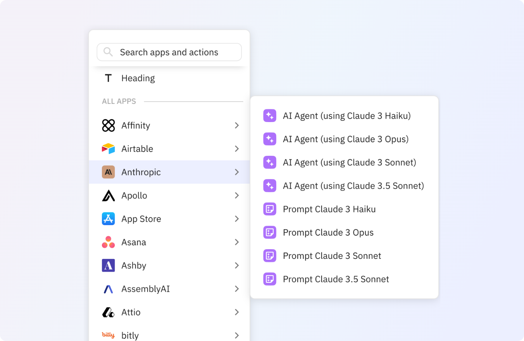Click sparkle icon for Claude 3 Haiku agent
Screen dimensions: 524x341
click(x=270, y=115)
